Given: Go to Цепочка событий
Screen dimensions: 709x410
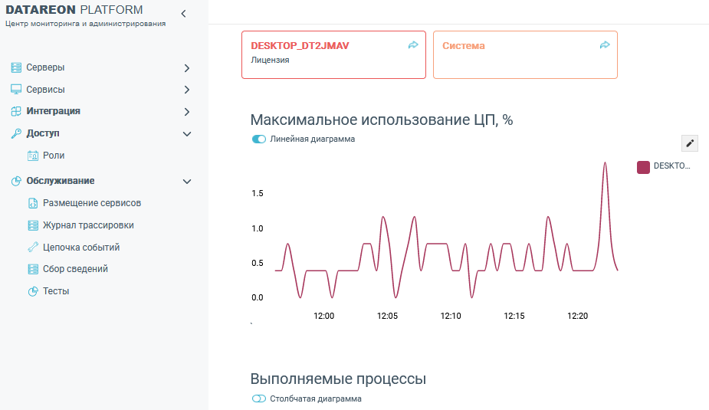Looking at the screenshot, I should [x=81, y=248].
